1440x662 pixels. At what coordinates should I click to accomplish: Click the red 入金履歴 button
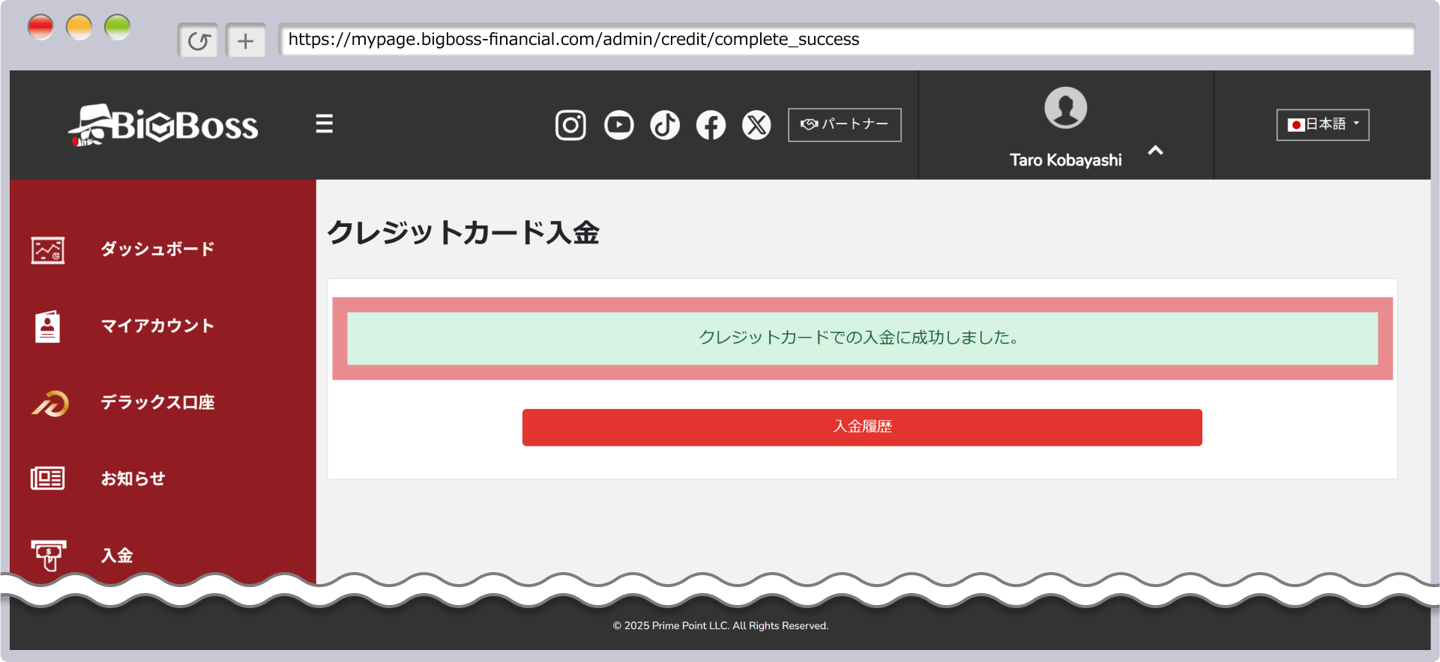point(862,427)
